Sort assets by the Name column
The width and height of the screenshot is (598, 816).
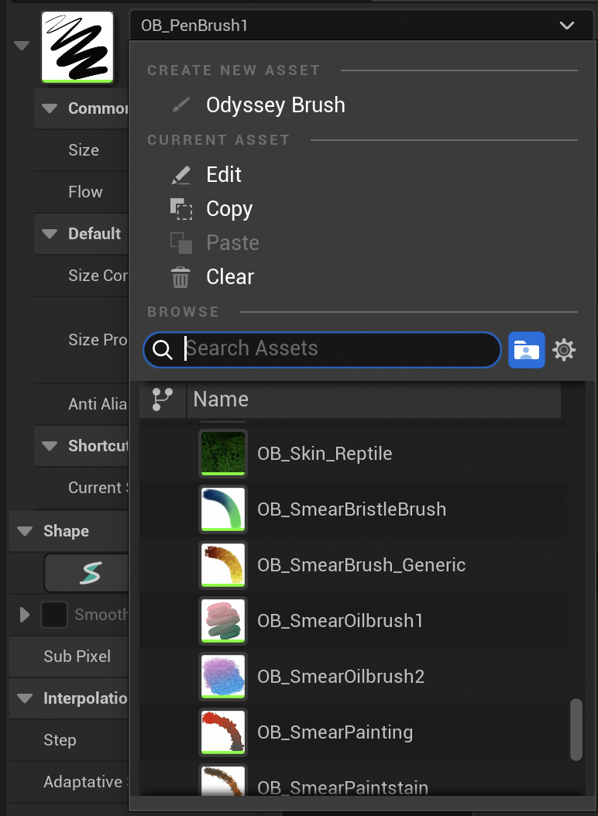(372, 399)
